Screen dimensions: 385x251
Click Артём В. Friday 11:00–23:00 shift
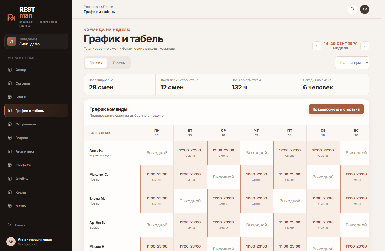(x=290, y=225)
